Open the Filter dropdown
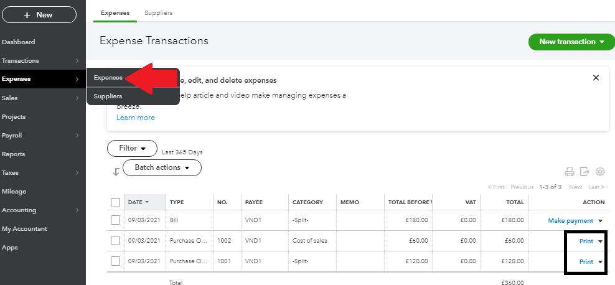 [132, 149]
